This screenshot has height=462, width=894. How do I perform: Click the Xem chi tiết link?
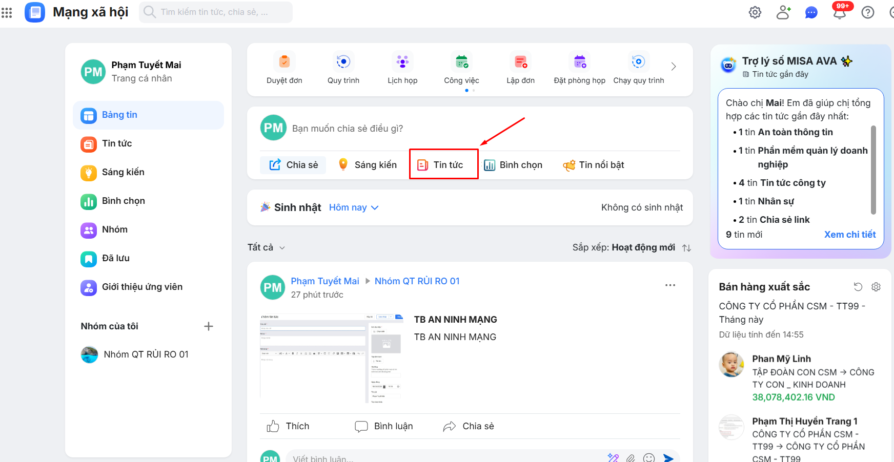[x=849, y=235]
